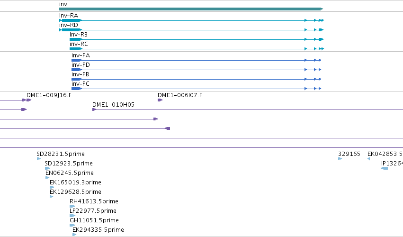Select the inv-RD transcript label
Image resolution: width=403 pixels, height=237 pixels.
click(x=69, y=25)
